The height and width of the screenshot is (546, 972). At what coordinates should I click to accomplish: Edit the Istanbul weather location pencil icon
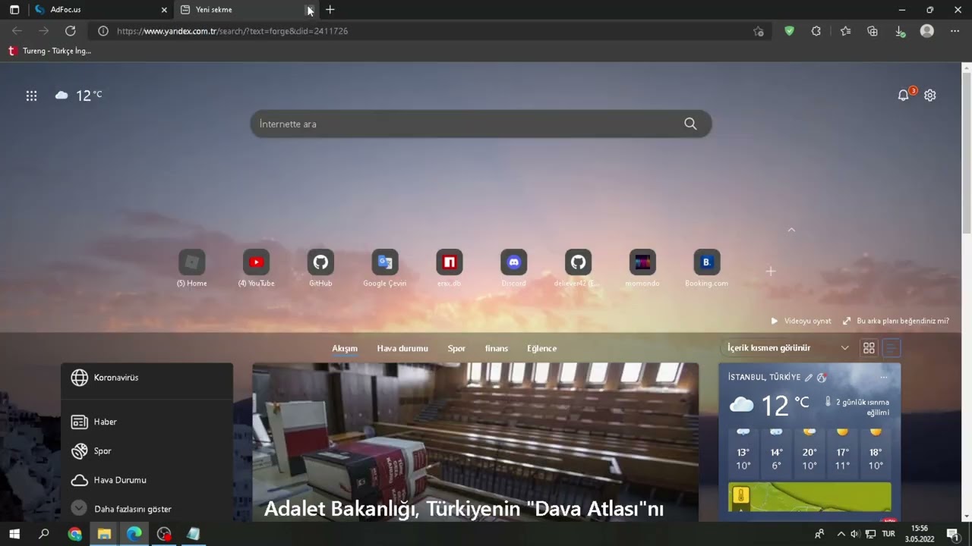809,378
